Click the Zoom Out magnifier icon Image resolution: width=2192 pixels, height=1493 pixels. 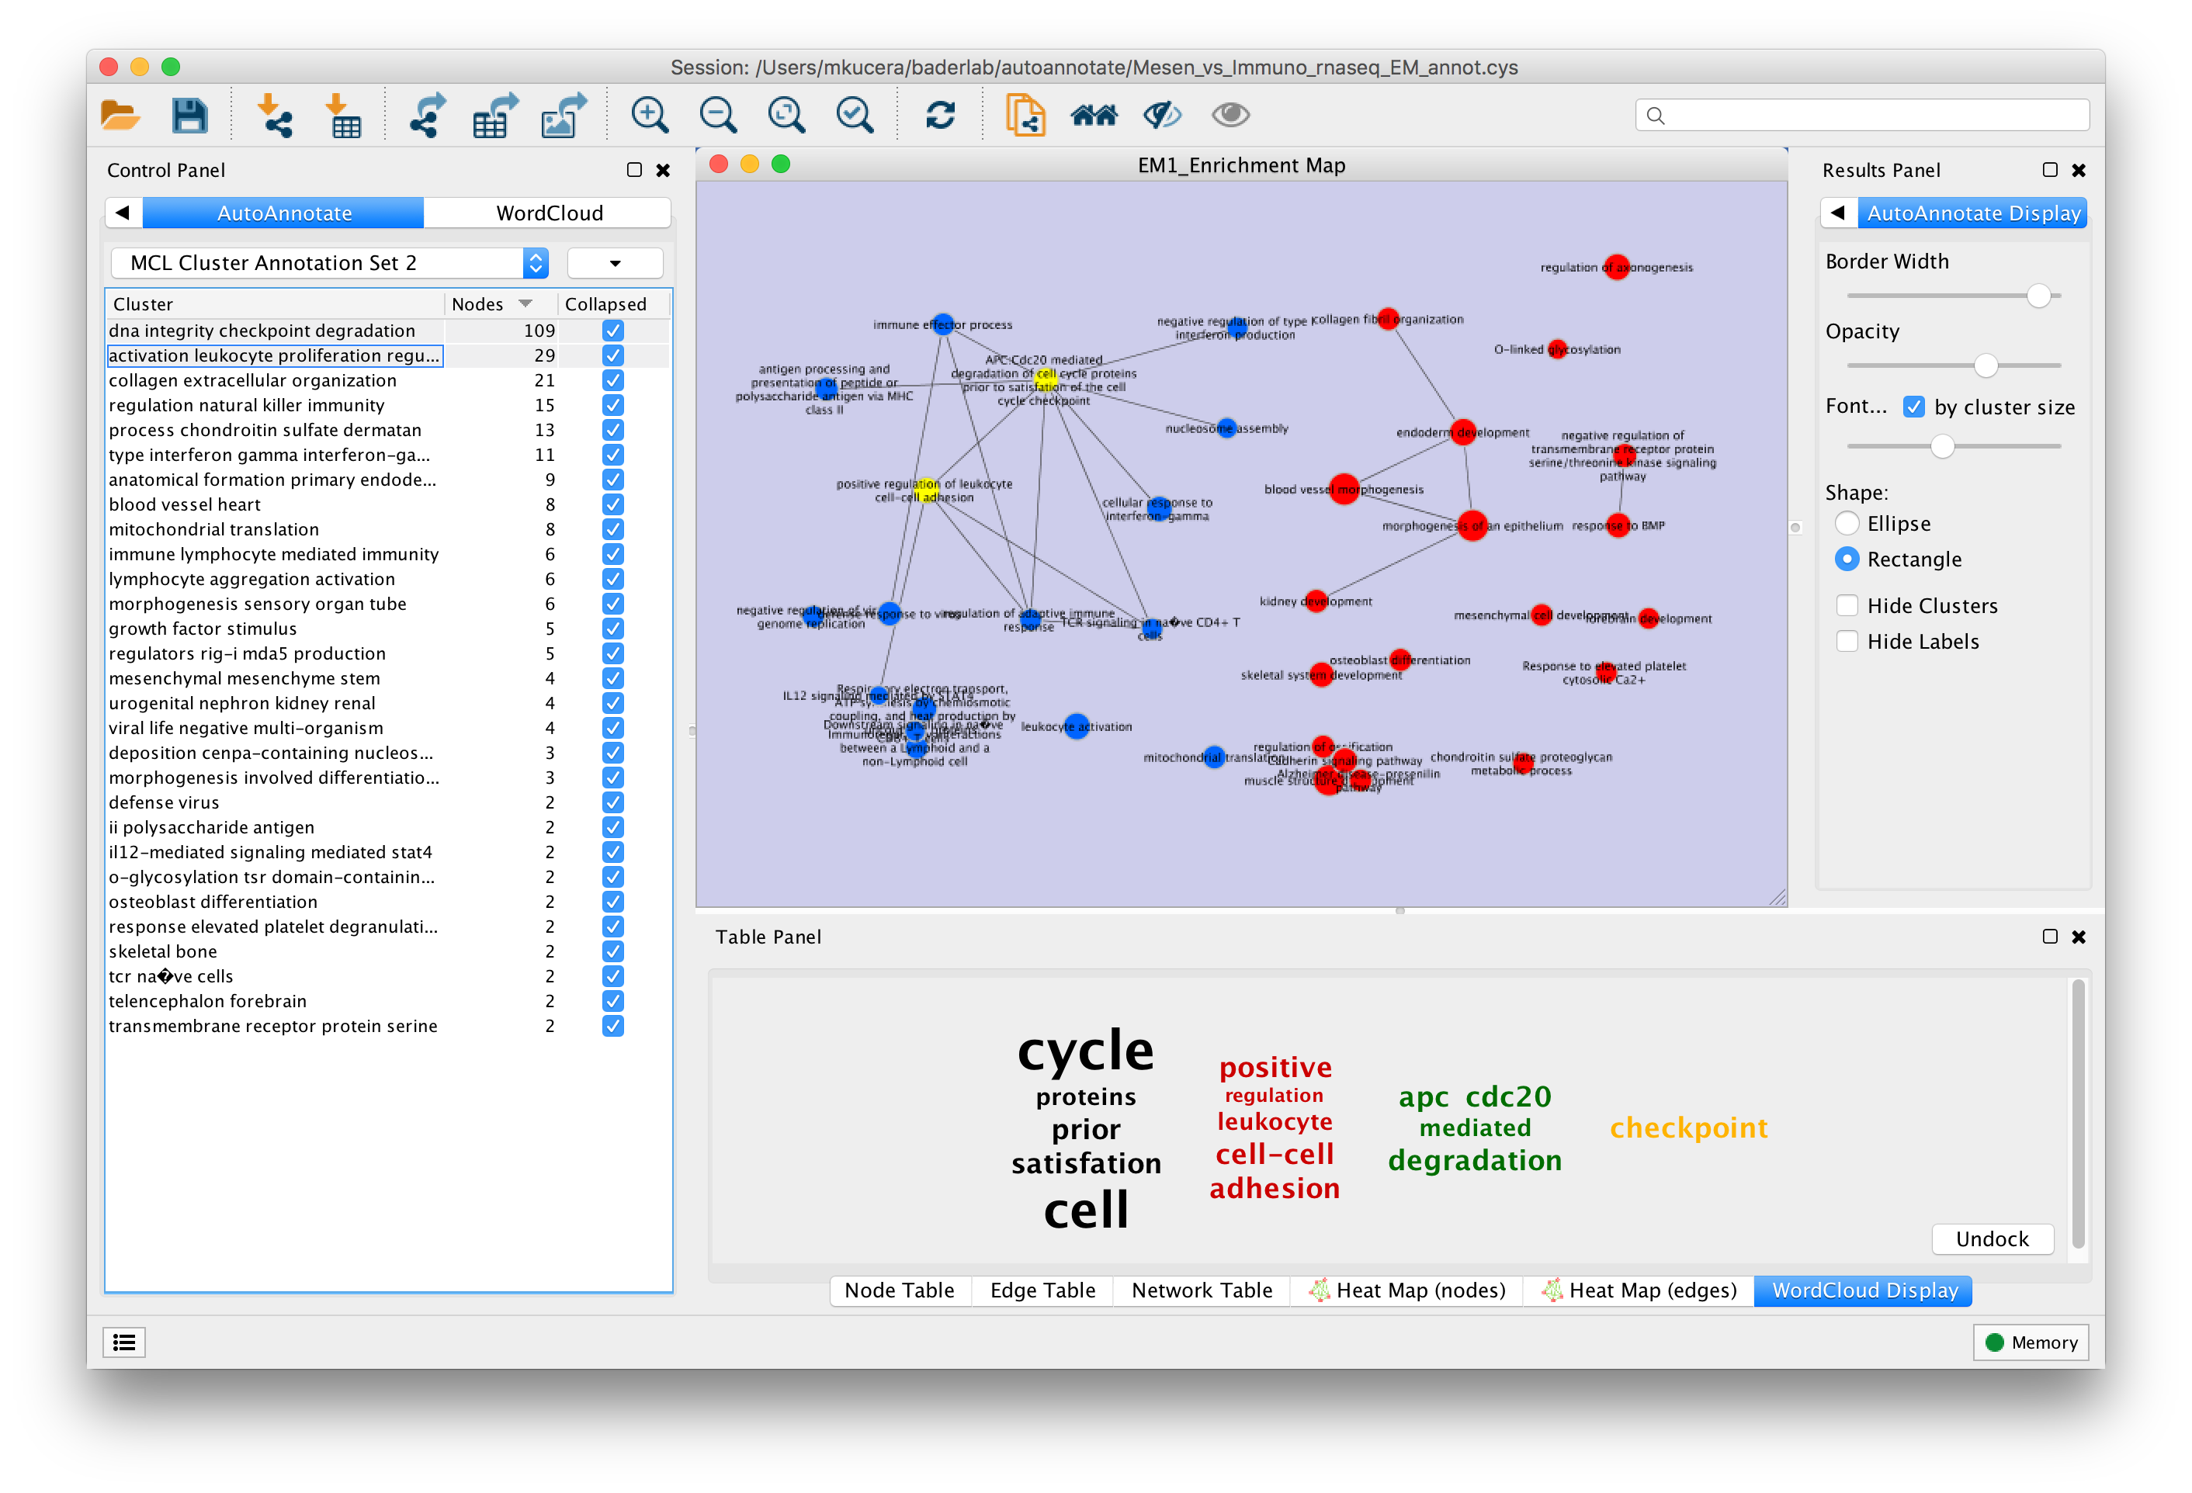coord(718,115)
